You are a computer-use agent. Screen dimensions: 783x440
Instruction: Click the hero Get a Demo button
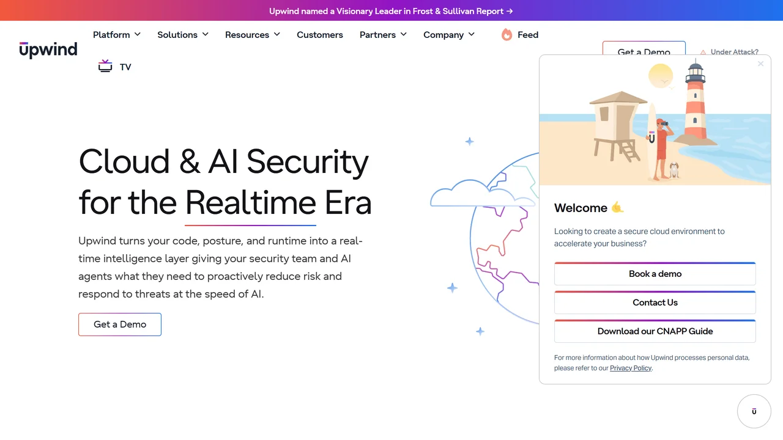(120, 324)
